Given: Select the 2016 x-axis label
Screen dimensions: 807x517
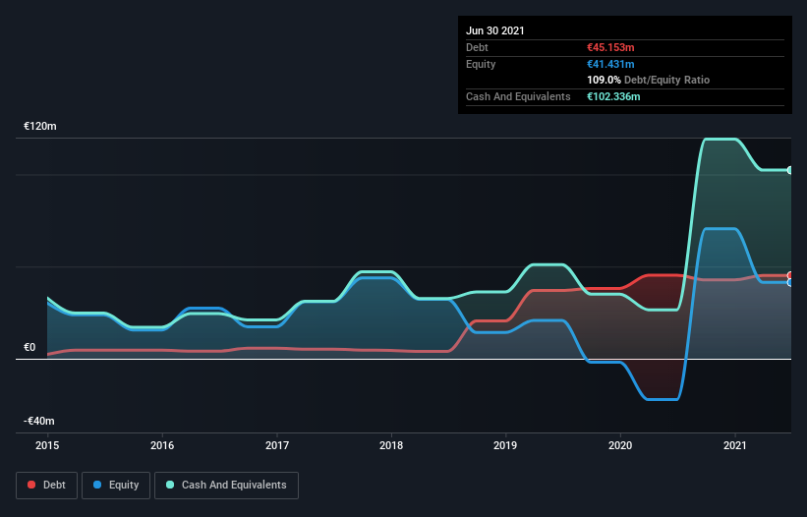Looking at the screenshot, I should click(162, 445).
